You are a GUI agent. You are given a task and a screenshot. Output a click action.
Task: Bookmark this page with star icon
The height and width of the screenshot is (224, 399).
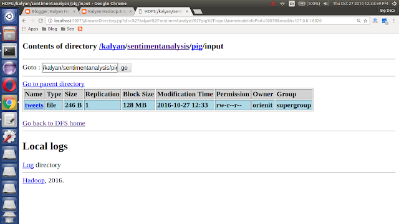tap(365, 21)
